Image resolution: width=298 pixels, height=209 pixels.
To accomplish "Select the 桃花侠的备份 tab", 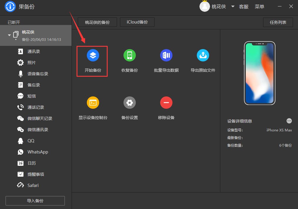I will click(97, 22).
